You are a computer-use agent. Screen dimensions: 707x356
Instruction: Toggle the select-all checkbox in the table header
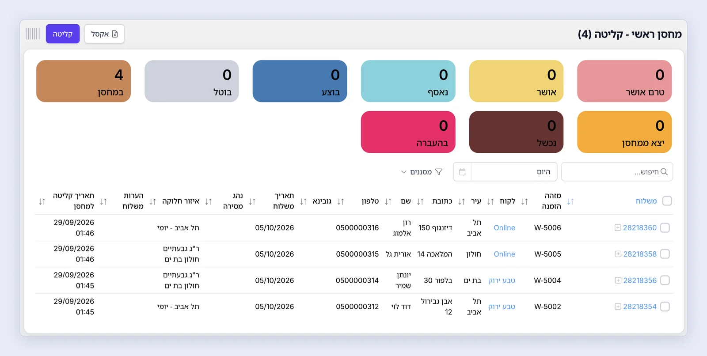[667, 201]
